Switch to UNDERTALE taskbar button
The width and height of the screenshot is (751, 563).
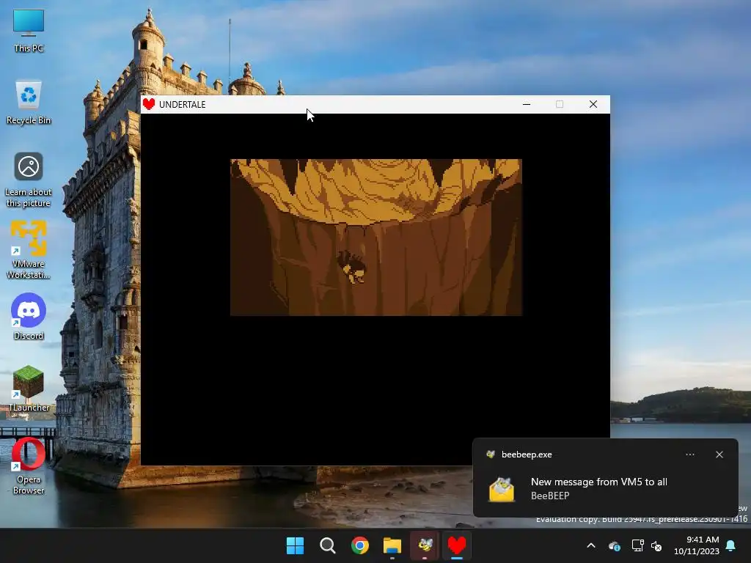(x=457, y=545)
